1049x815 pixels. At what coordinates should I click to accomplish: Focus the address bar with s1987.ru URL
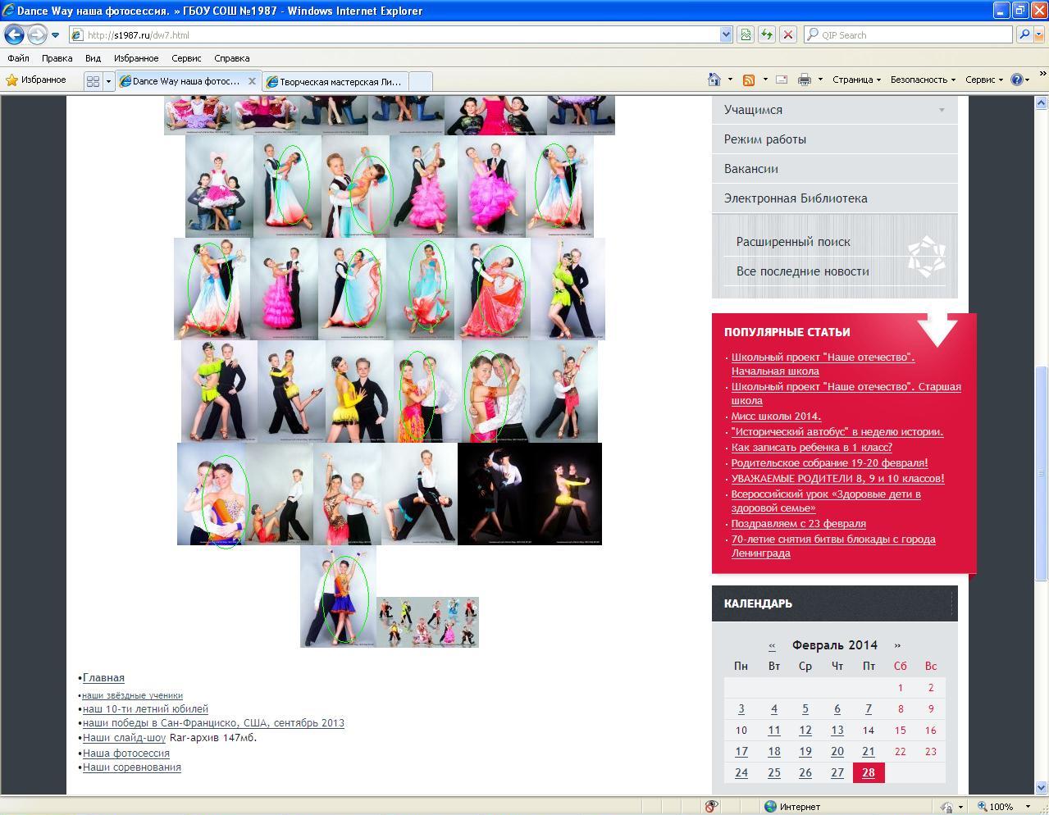pos(395,34)
